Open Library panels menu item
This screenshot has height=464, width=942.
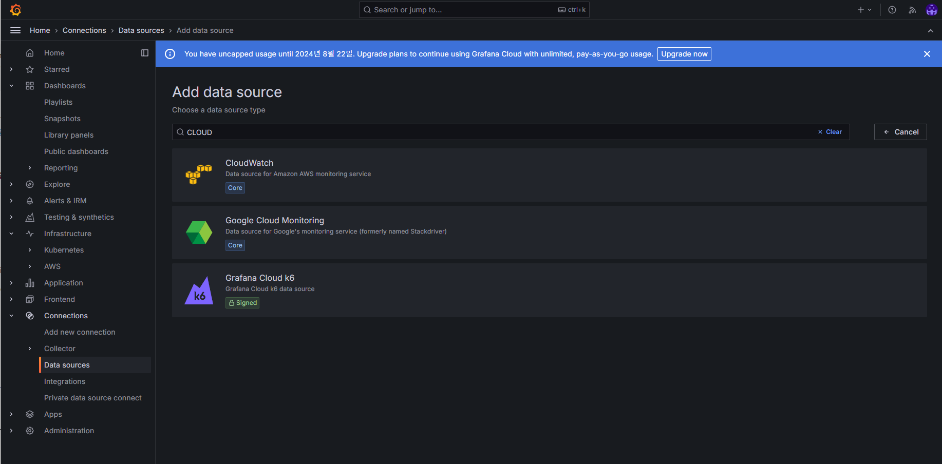click(69, 135)
